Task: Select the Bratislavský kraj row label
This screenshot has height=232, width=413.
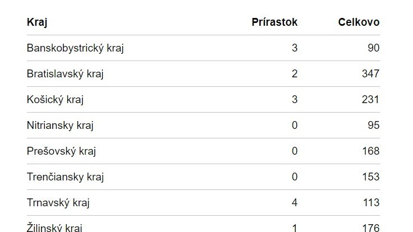Action: [x=65, y=74]
